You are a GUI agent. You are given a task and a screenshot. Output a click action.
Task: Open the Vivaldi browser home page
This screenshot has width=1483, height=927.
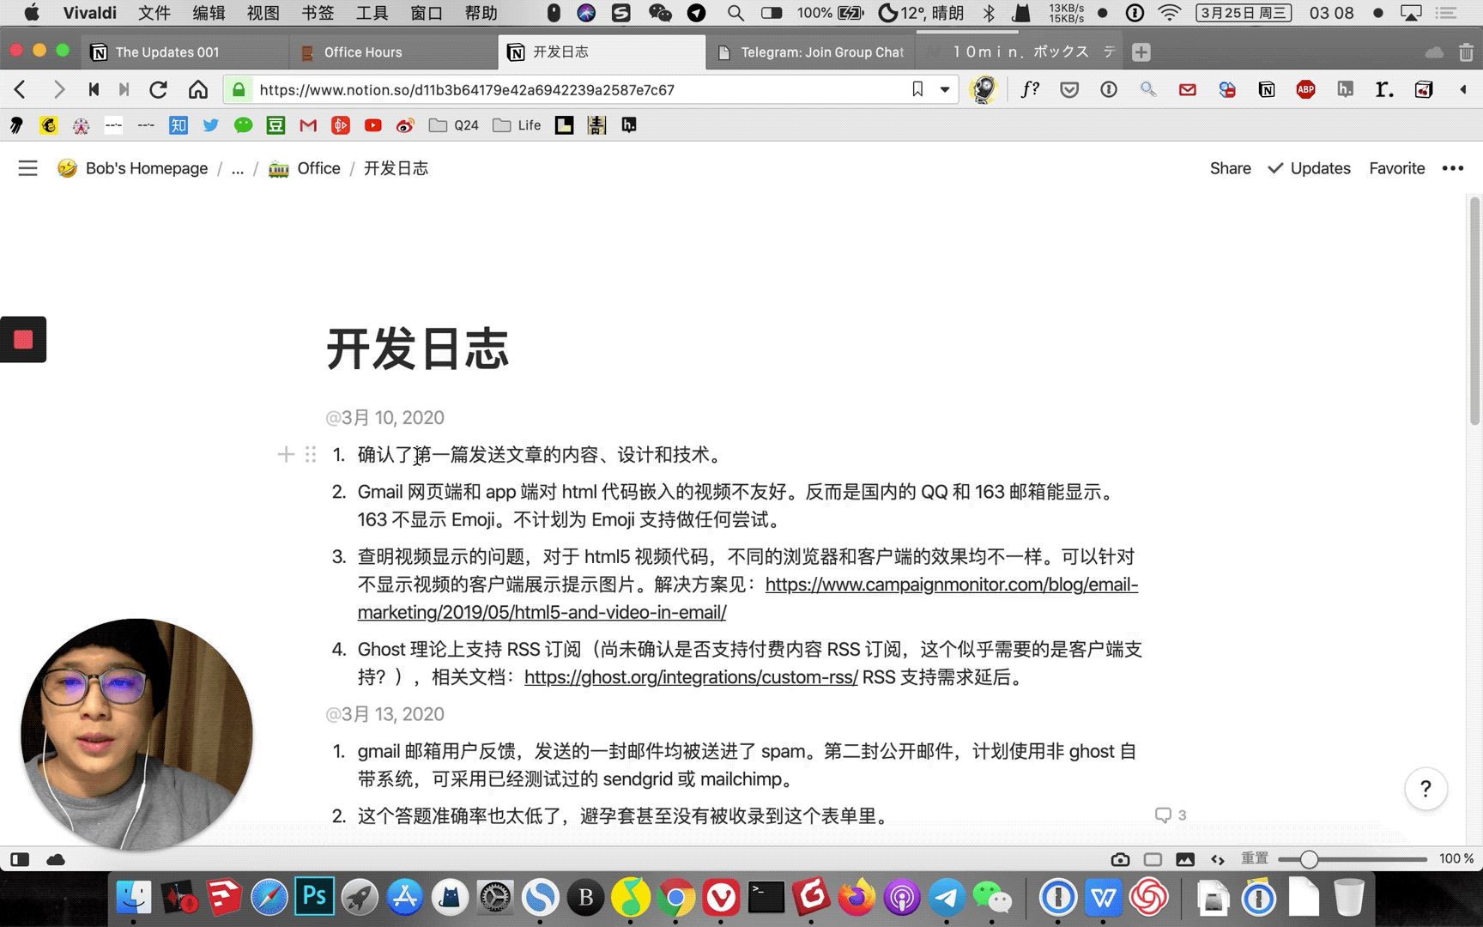[x=197, y=89]
